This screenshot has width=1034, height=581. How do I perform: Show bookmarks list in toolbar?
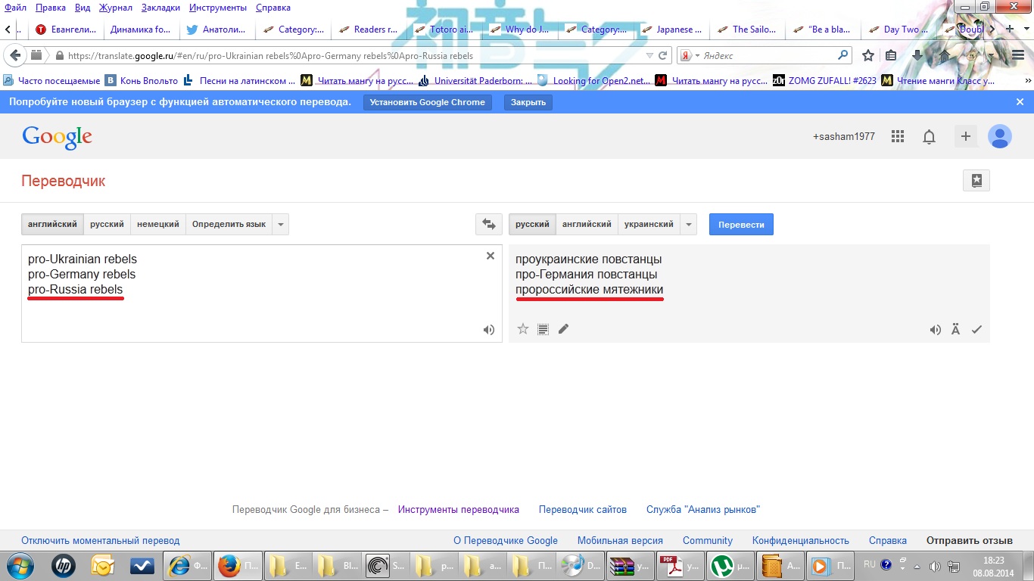coord(891,55)
